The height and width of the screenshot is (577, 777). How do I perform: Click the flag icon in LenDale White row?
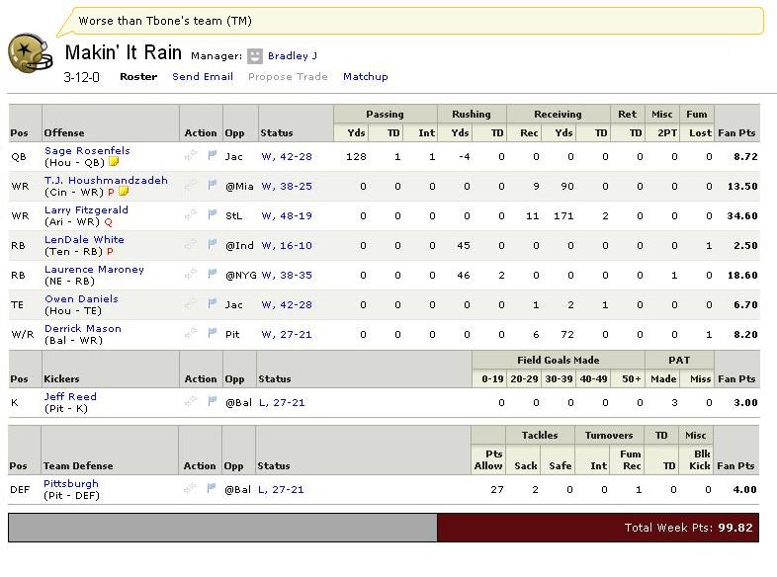pyautogui.click(x=213, y=245)
